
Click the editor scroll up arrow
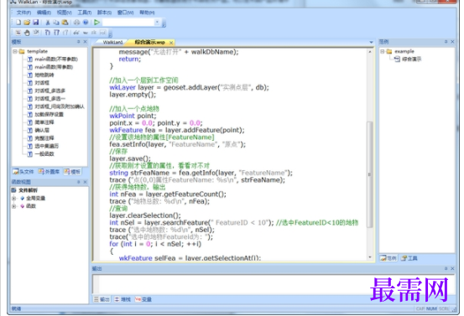369,52
